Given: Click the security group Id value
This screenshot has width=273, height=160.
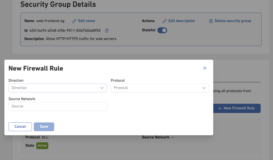Looking at the screenshot, I should pyautogui.click(x=65, y=30).
